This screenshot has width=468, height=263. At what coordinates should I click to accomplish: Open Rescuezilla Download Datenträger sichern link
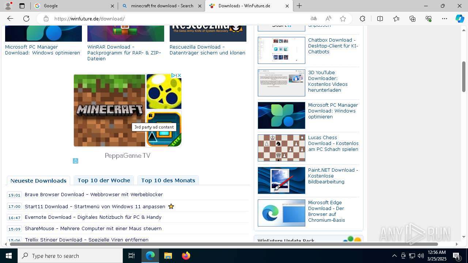click(x=207, y=50)
